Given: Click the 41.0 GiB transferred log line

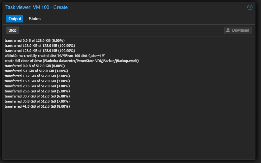Looking at the screenshot, I should point(37,106).
